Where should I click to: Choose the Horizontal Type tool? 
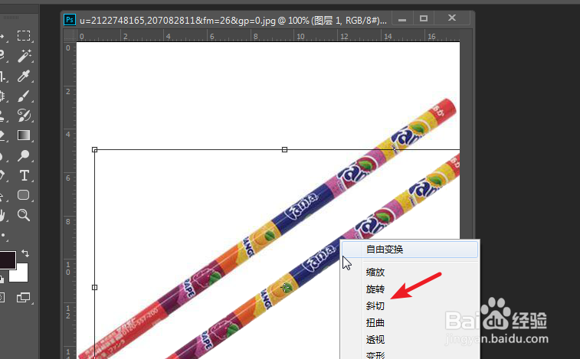(24, 175)
